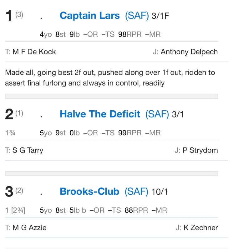
Task: Tap the 98 RPR rating
Action: (122, 35)
